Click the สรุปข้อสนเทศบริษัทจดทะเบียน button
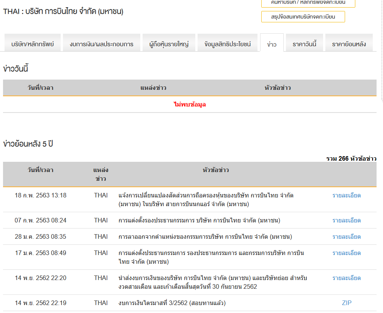The image size is (383, 313). pos(303,17)
